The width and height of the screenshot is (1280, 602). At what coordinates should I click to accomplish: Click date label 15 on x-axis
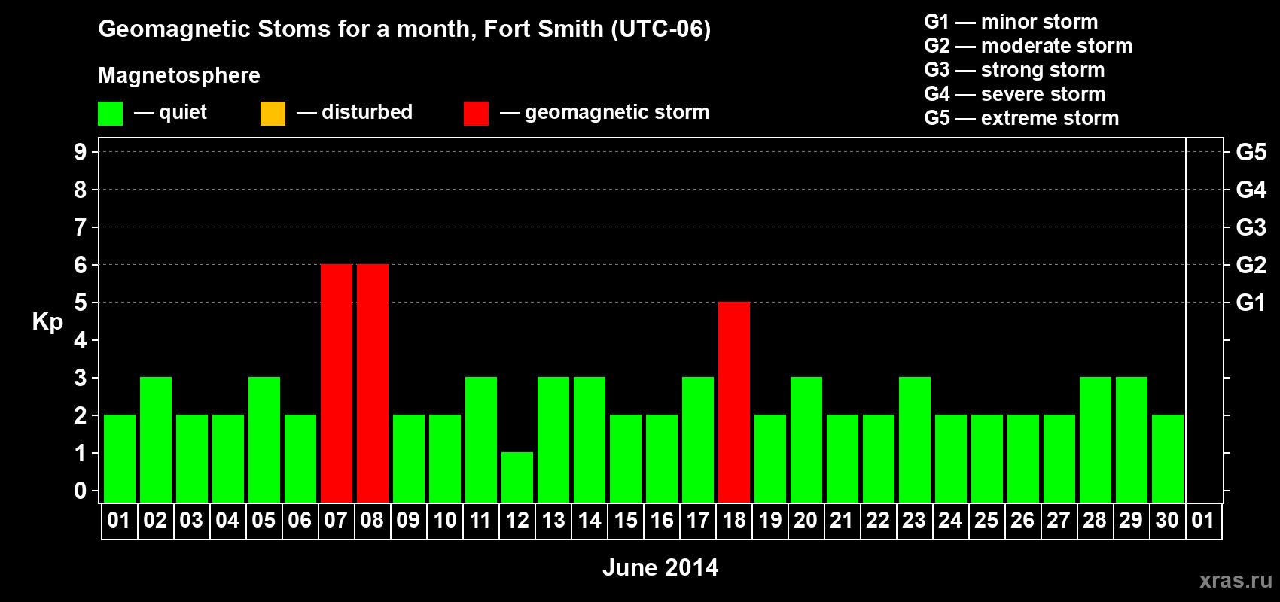(x=625, y=520)
